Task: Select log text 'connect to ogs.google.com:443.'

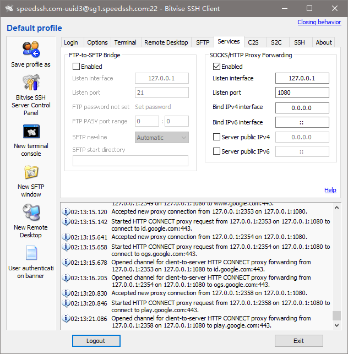Action: click(154, 254)
